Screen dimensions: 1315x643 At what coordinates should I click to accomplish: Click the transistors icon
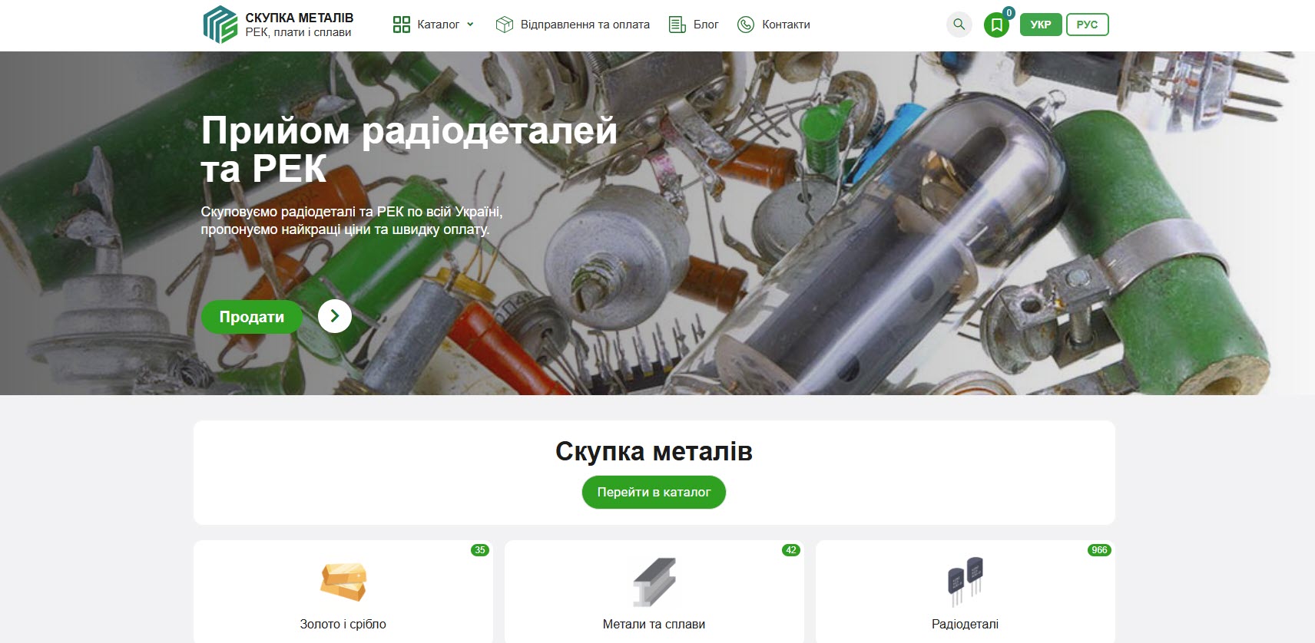point(966,582)
